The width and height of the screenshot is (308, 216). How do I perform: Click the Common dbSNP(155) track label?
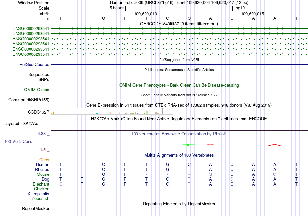29,100
